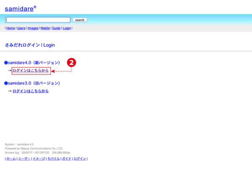Select Powered by Stepup Communications text
252x177 pixels.
(34, 149)
